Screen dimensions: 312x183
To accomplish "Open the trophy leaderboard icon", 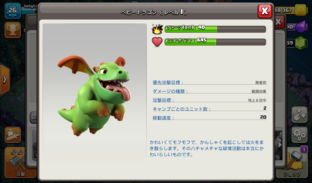I will click(x=12, y=30).
